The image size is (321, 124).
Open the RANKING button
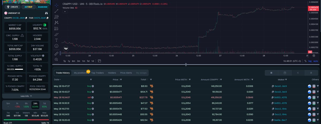click(x=42, y=7)
